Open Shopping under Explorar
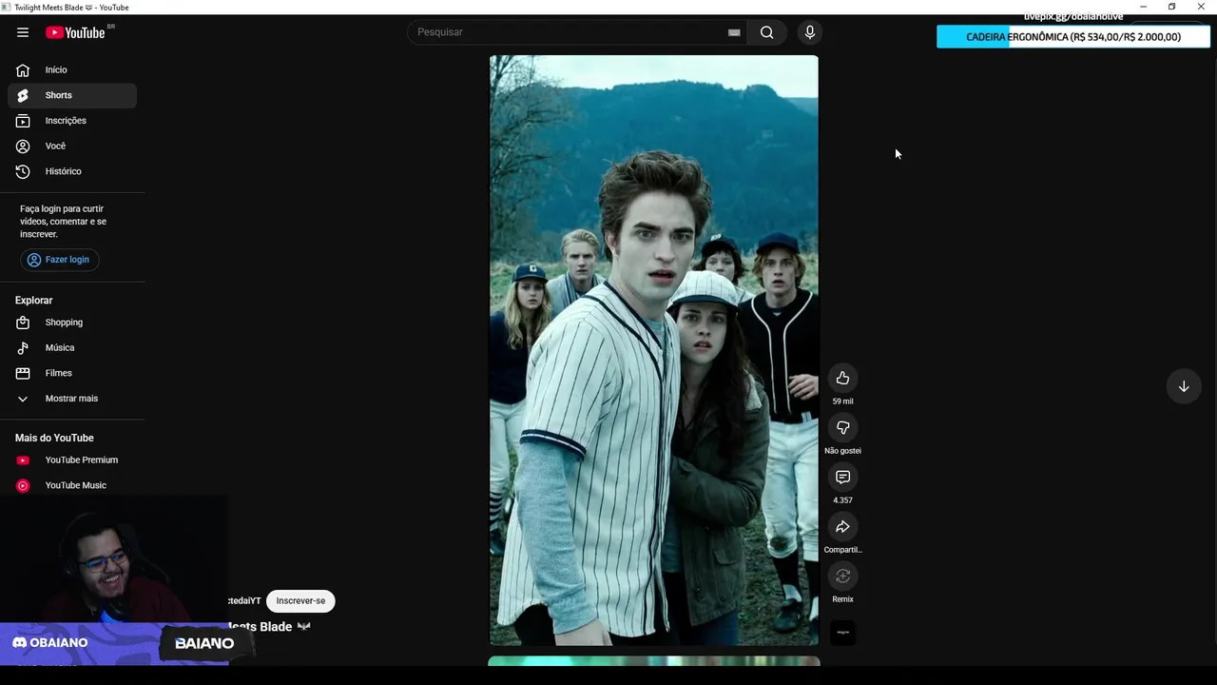 click(72, 323)
